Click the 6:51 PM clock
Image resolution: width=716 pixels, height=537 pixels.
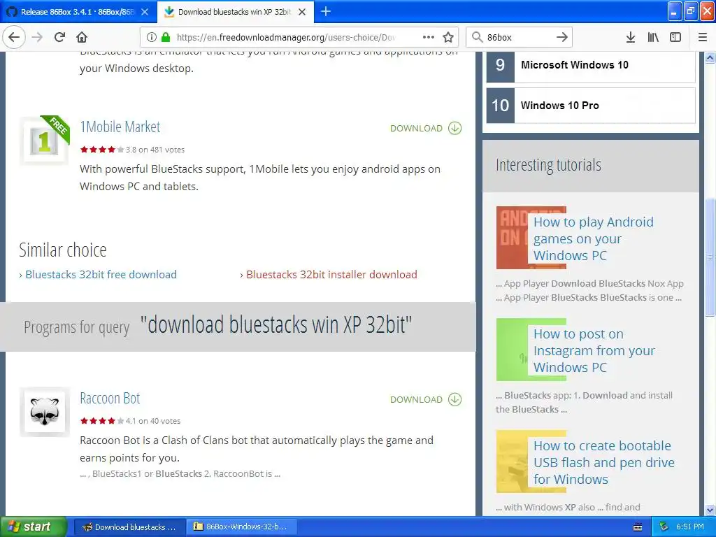[x=690, y=527]
